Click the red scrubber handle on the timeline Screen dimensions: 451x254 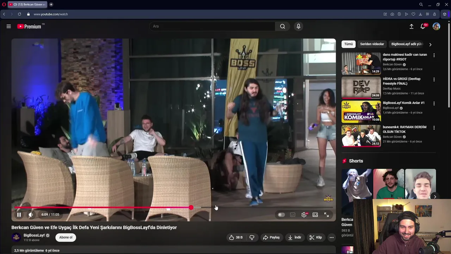point(191,207)
